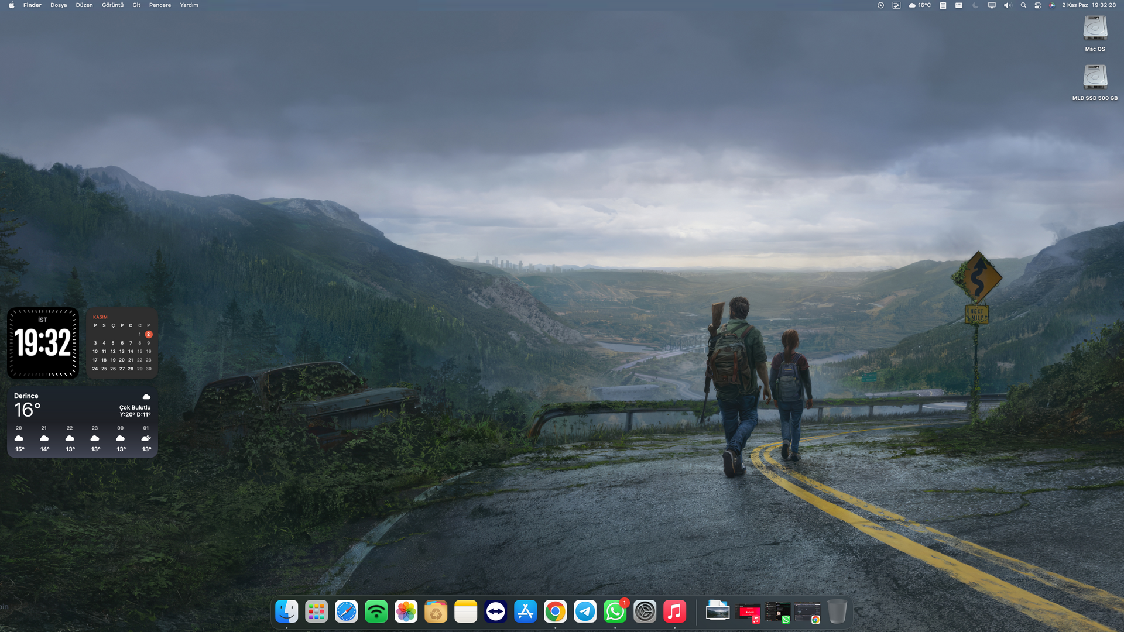Open the Derince weather widget
The width and height of the screenshot is (1124, 632).
(82, 422)
